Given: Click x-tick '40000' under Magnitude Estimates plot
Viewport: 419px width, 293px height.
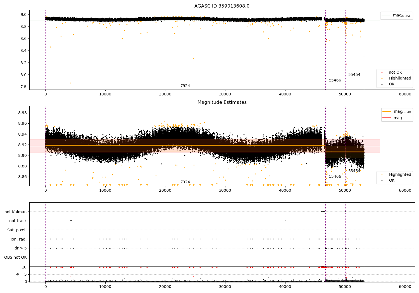Looking at the screenshot, I should point(285,191).
